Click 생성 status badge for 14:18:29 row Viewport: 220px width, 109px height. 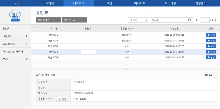click(x=211, y=57)
